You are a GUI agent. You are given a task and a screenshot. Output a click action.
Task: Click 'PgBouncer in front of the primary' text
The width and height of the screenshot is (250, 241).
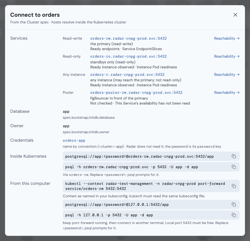click(119, 98)
